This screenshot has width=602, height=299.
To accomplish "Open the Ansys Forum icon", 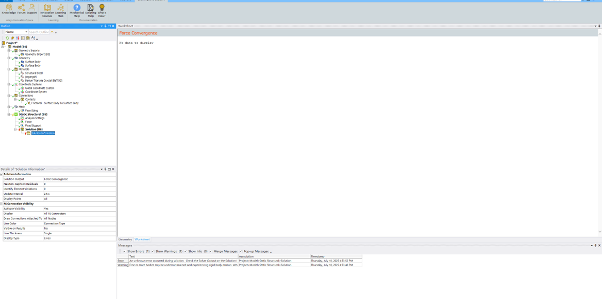I will click(x=21, y=9).
